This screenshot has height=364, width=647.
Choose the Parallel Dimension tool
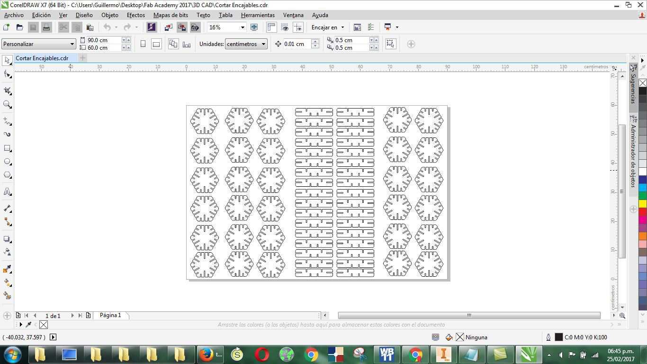point(7,209)
